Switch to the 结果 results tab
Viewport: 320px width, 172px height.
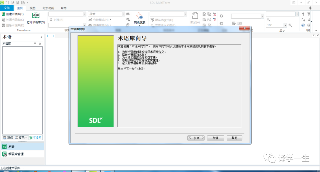[x=21, y=138]
